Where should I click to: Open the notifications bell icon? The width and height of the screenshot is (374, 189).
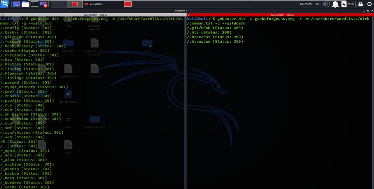(335, 4)
